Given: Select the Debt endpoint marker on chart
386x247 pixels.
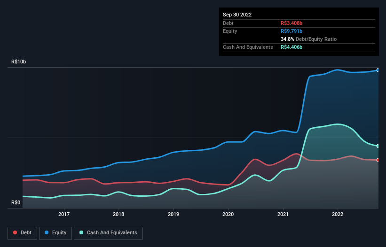Looking at the screenshot, I should click(x=378, y=160).
